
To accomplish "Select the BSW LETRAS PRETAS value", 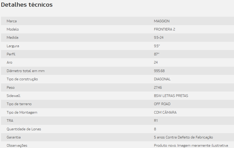I will [x=171, y=96].
